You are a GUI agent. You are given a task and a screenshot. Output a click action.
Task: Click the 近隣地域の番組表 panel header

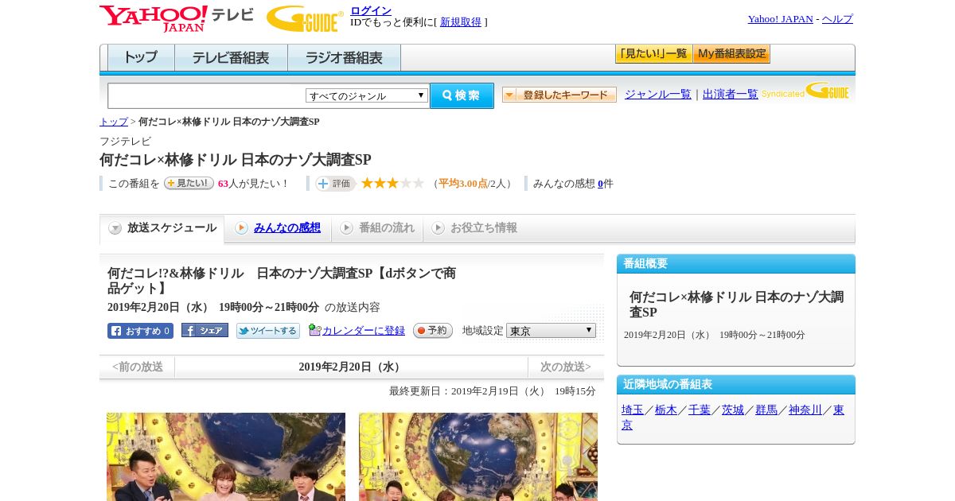736,385
